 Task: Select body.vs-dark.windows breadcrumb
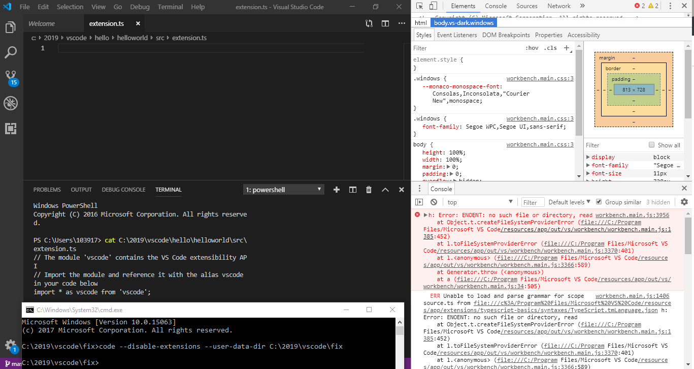pyautogui.click(x=463, y=23)
